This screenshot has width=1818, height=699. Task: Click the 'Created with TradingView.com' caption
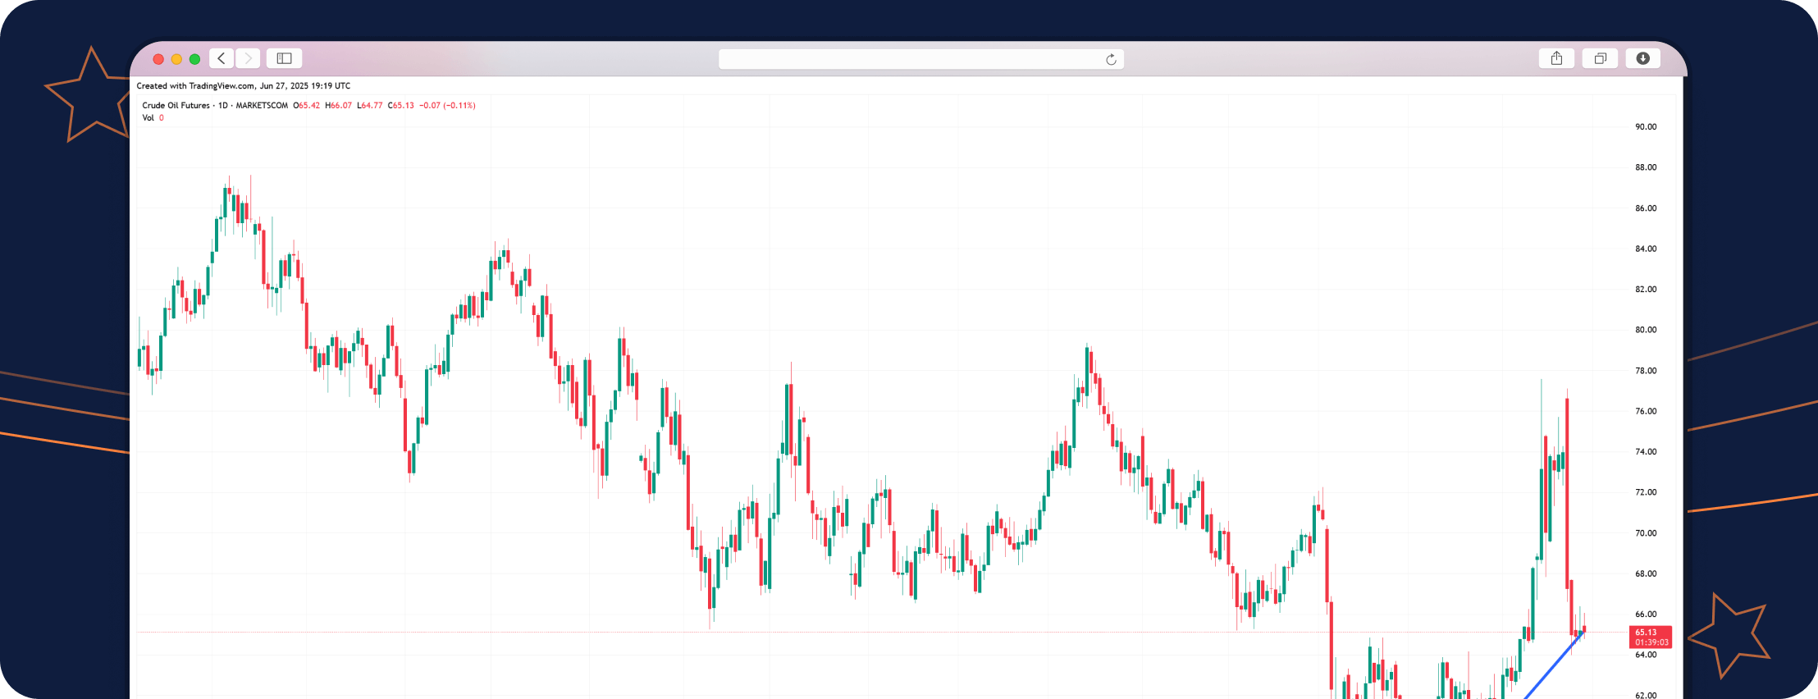click(195, 85)
